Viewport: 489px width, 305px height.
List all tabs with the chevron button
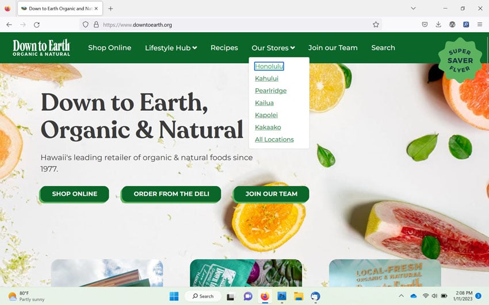(413, 9)
